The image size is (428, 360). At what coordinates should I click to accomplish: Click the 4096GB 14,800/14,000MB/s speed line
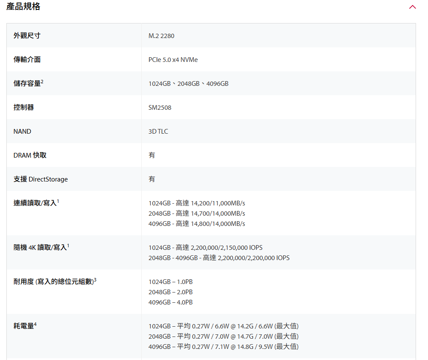tap(197, 224)
